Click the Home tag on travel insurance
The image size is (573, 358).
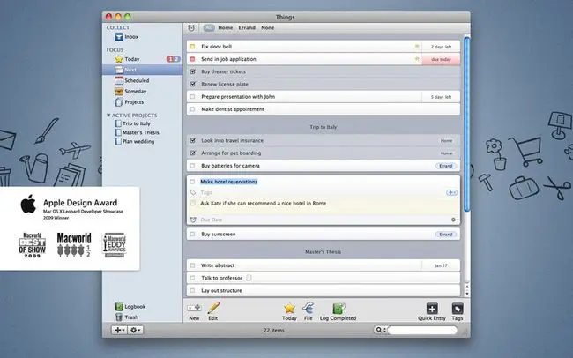446,141
